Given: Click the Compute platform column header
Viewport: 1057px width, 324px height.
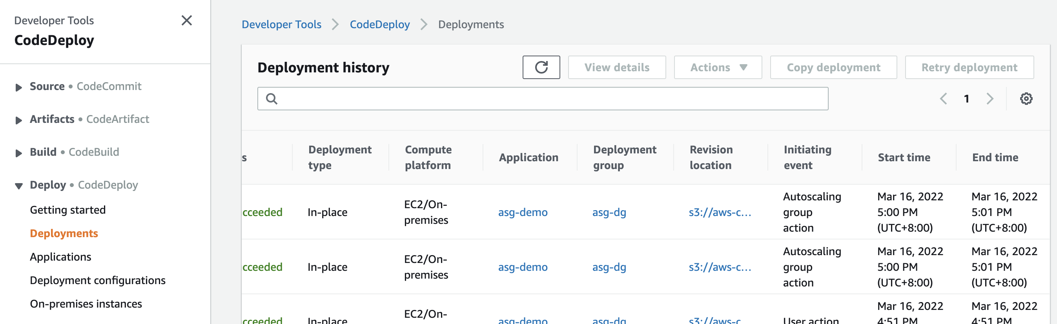Looking at the screenshot, I should pos(428,157).
